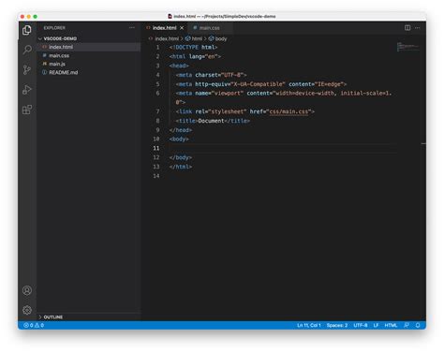Viewport: 444px width, 353px height.
Task: Click the minimap code preview
Action: pyautogui.click(x=407, y=47)
